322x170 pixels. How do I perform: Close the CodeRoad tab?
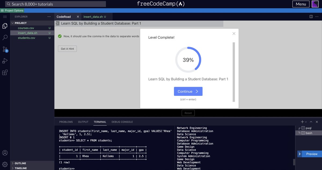click(x=78, y=17)
